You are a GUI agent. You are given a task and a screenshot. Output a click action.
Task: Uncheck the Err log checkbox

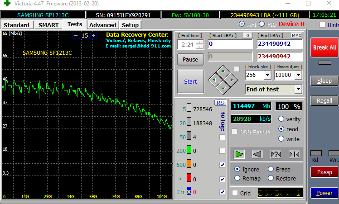(x=222, y=192)
